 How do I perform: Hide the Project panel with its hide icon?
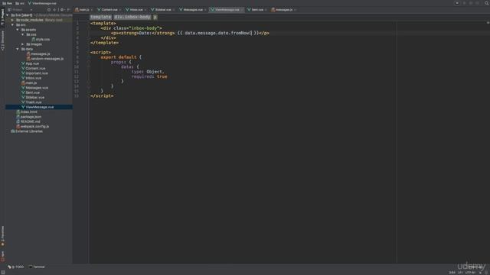click(68, 10)
